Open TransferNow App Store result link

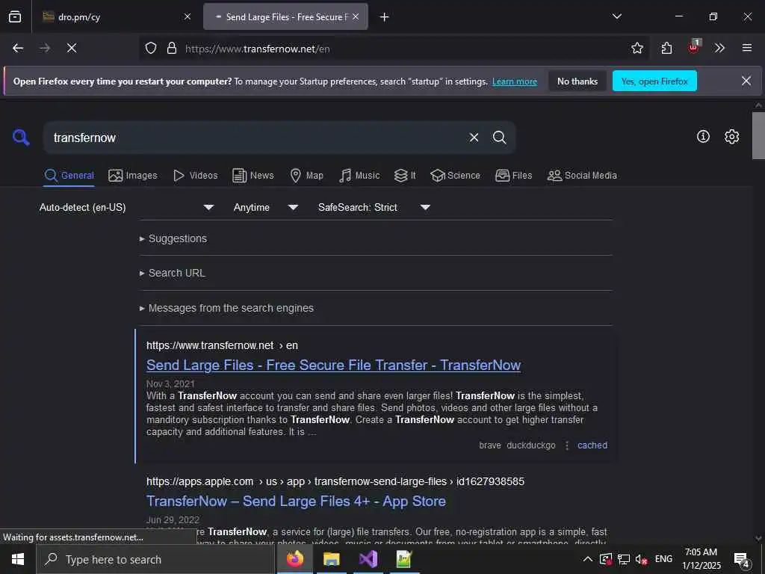pyautogui.click(x=296, y=502)
